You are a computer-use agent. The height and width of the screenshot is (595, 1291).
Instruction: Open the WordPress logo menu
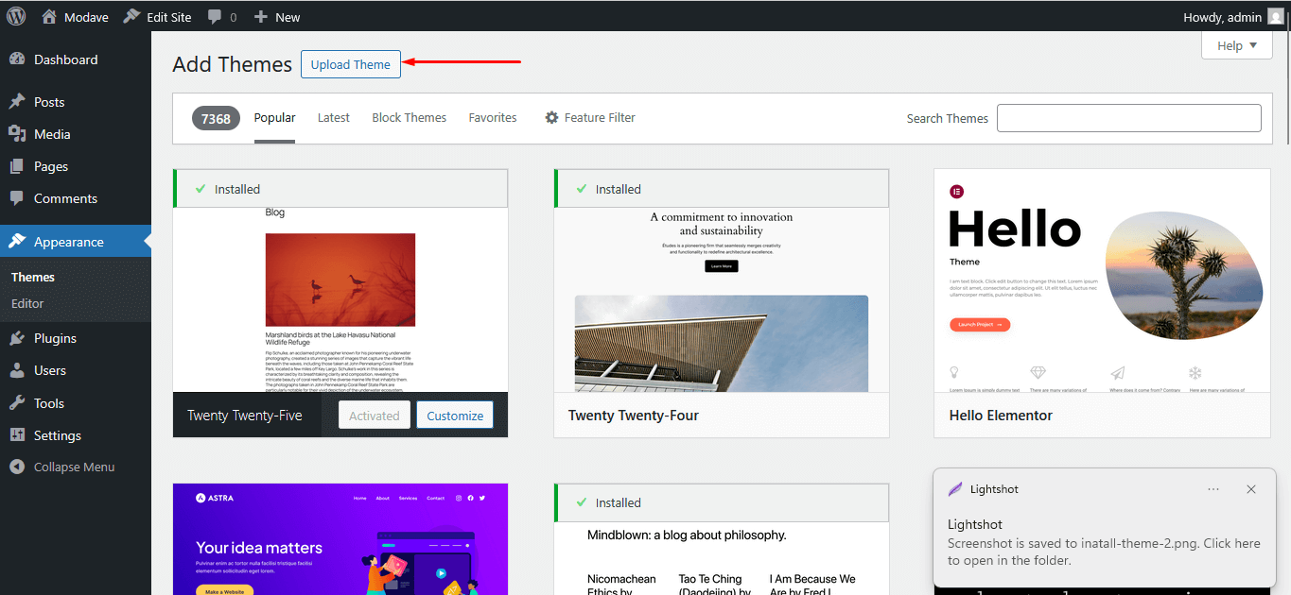pos(16,16)
